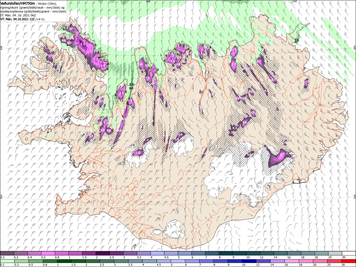Viewport: 356px width, 267px height.
Task: Click the 'rigning/skúrir (grænt/blátt/rautt' description line
Action: [33, 8]
